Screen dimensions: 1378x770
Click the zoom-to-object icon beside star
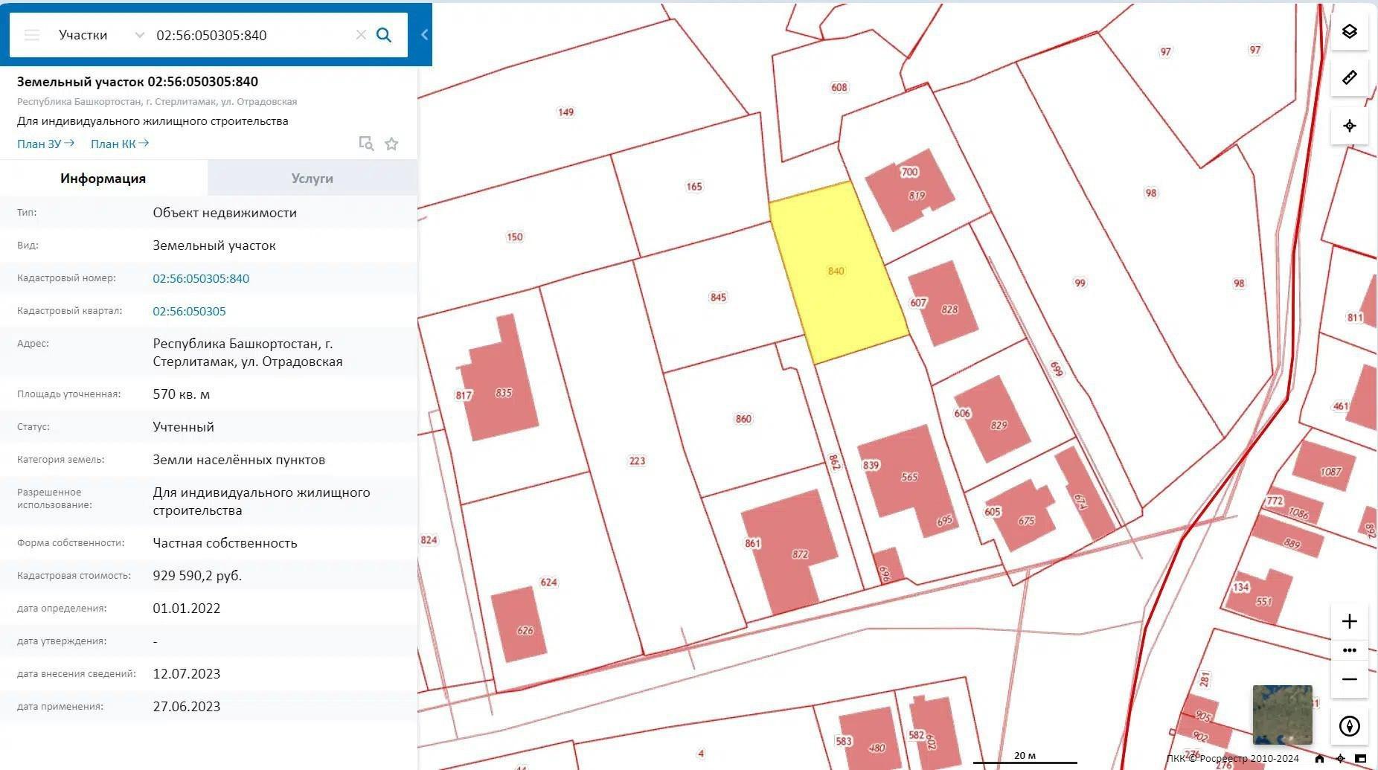pyautogui.click(x=365, y=144)
